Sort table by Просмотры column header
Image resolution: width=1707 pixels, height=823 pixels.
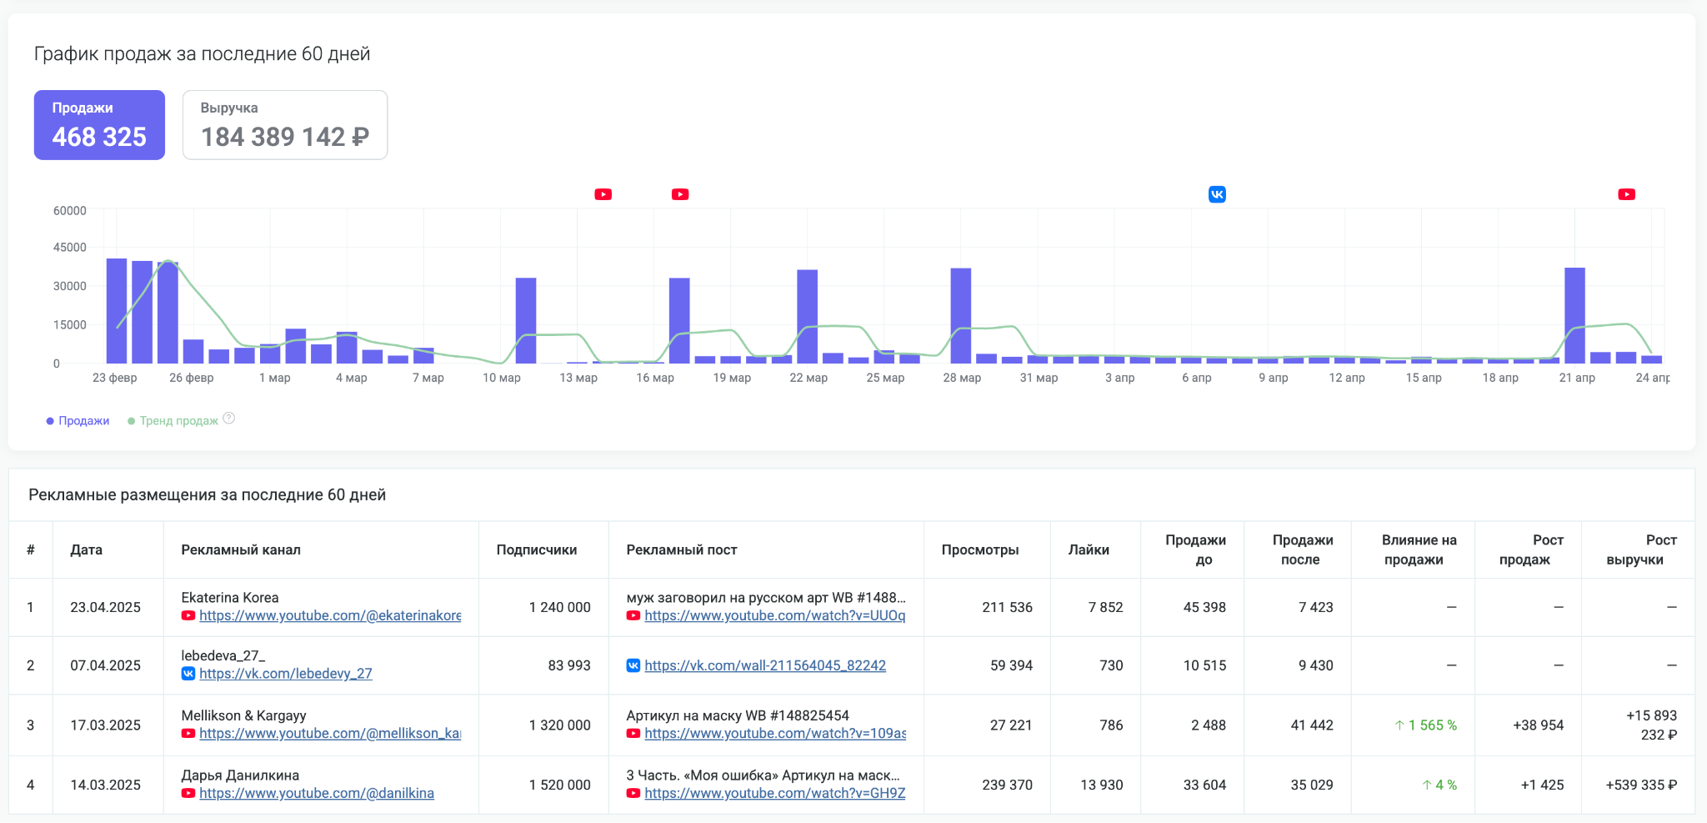pos(979,550)
